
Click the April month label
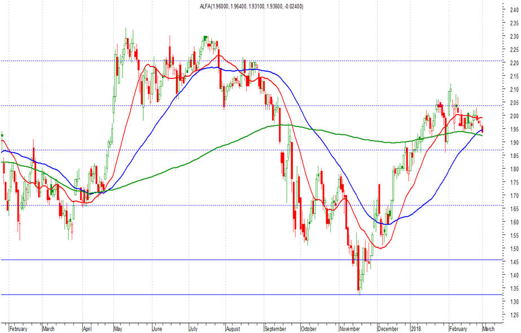click(x=87, y=328)
